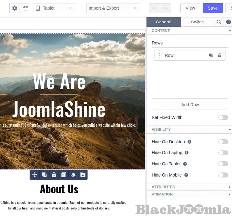Screen dimensions: 232x216
Task: Expand the Animation section
Action: (x=190, y=194)
